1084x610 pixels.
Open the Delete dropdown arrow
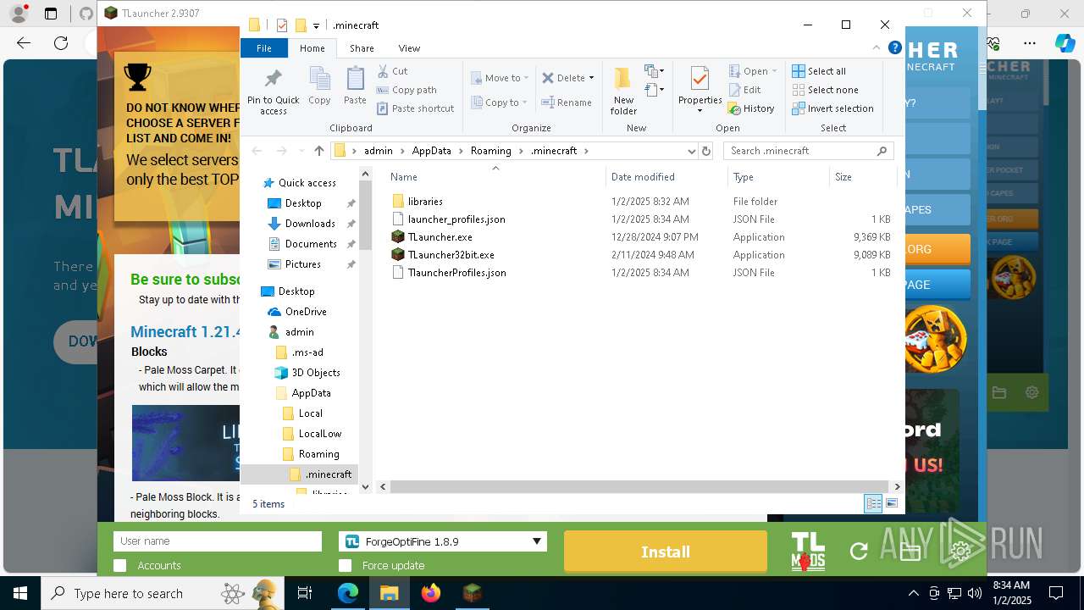click(x=591, y=78)
